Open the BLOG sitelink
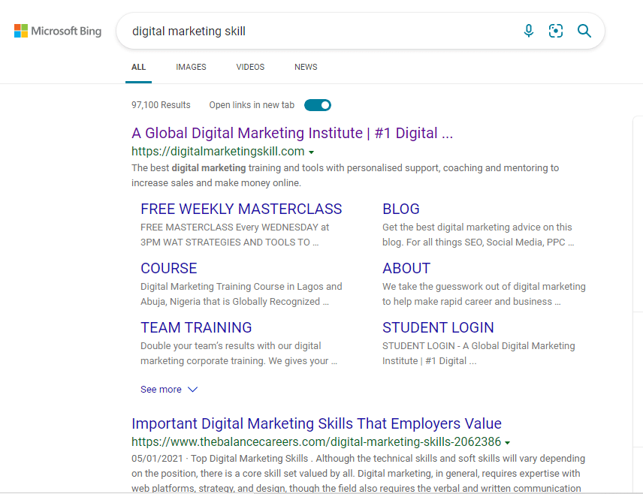This screenshot has height=494, width=643. pyautogui.click(x=400, y=209)
